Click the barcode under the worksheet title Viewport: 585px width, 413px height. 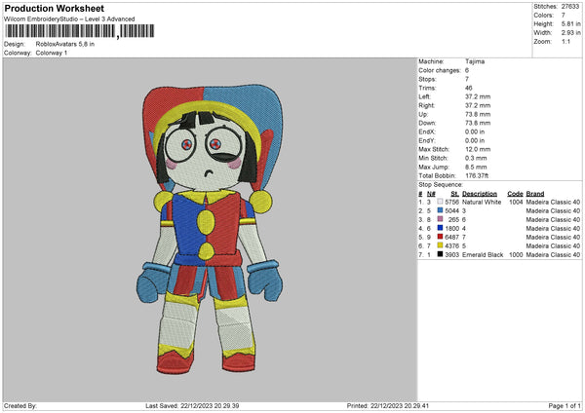[x=79, y=31]
